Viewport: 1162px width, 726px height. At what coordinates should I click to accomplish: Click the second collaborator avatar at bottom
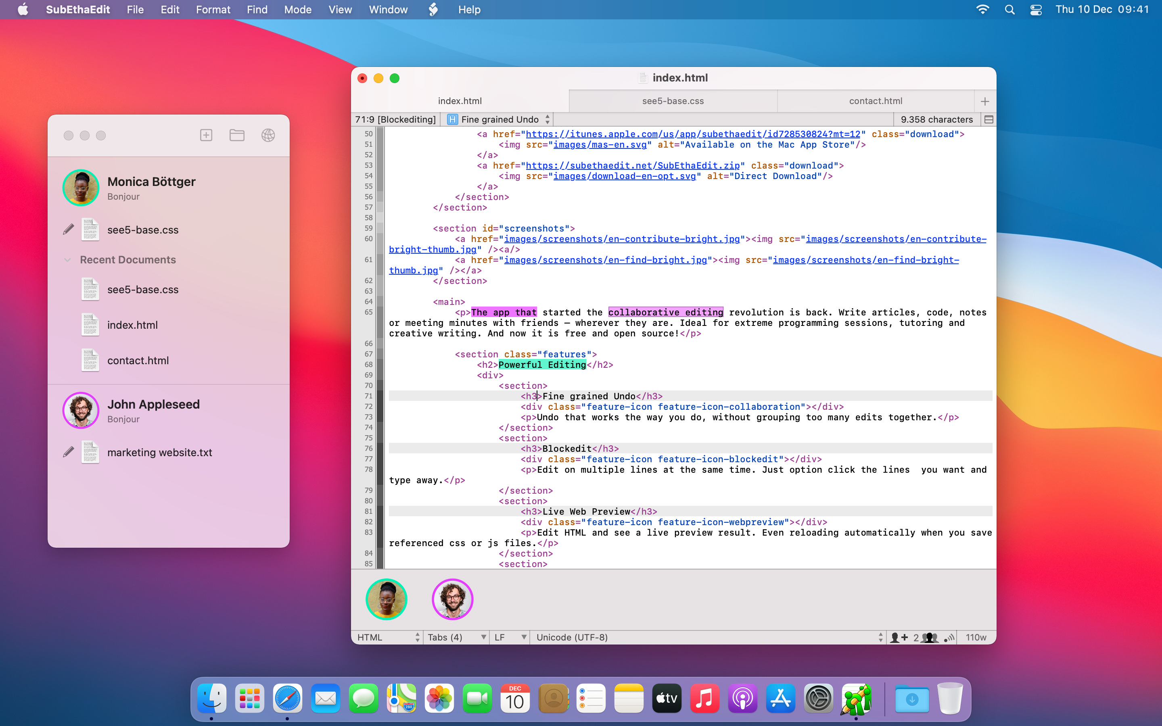click(452, 599)
